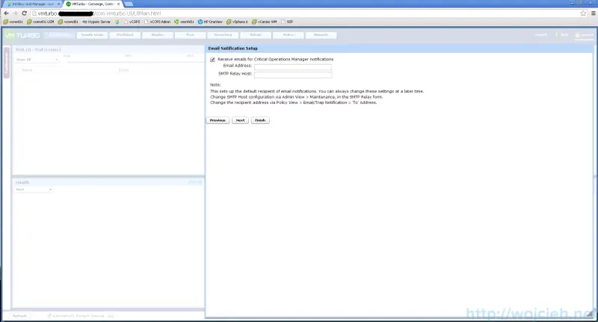Click the Dashboards vertical side tab
Image resolution: width=598 pixels, height=322 pixels.
coord(6,63)
